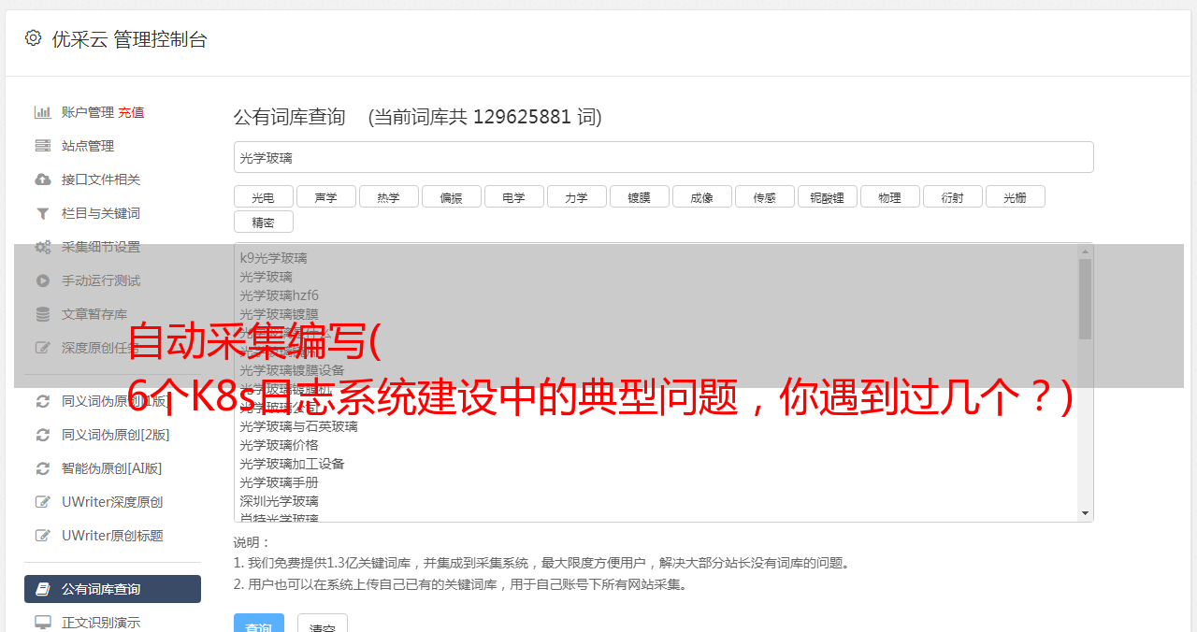Click the gears icon next to 采集细节设置

tap(43, 247)
